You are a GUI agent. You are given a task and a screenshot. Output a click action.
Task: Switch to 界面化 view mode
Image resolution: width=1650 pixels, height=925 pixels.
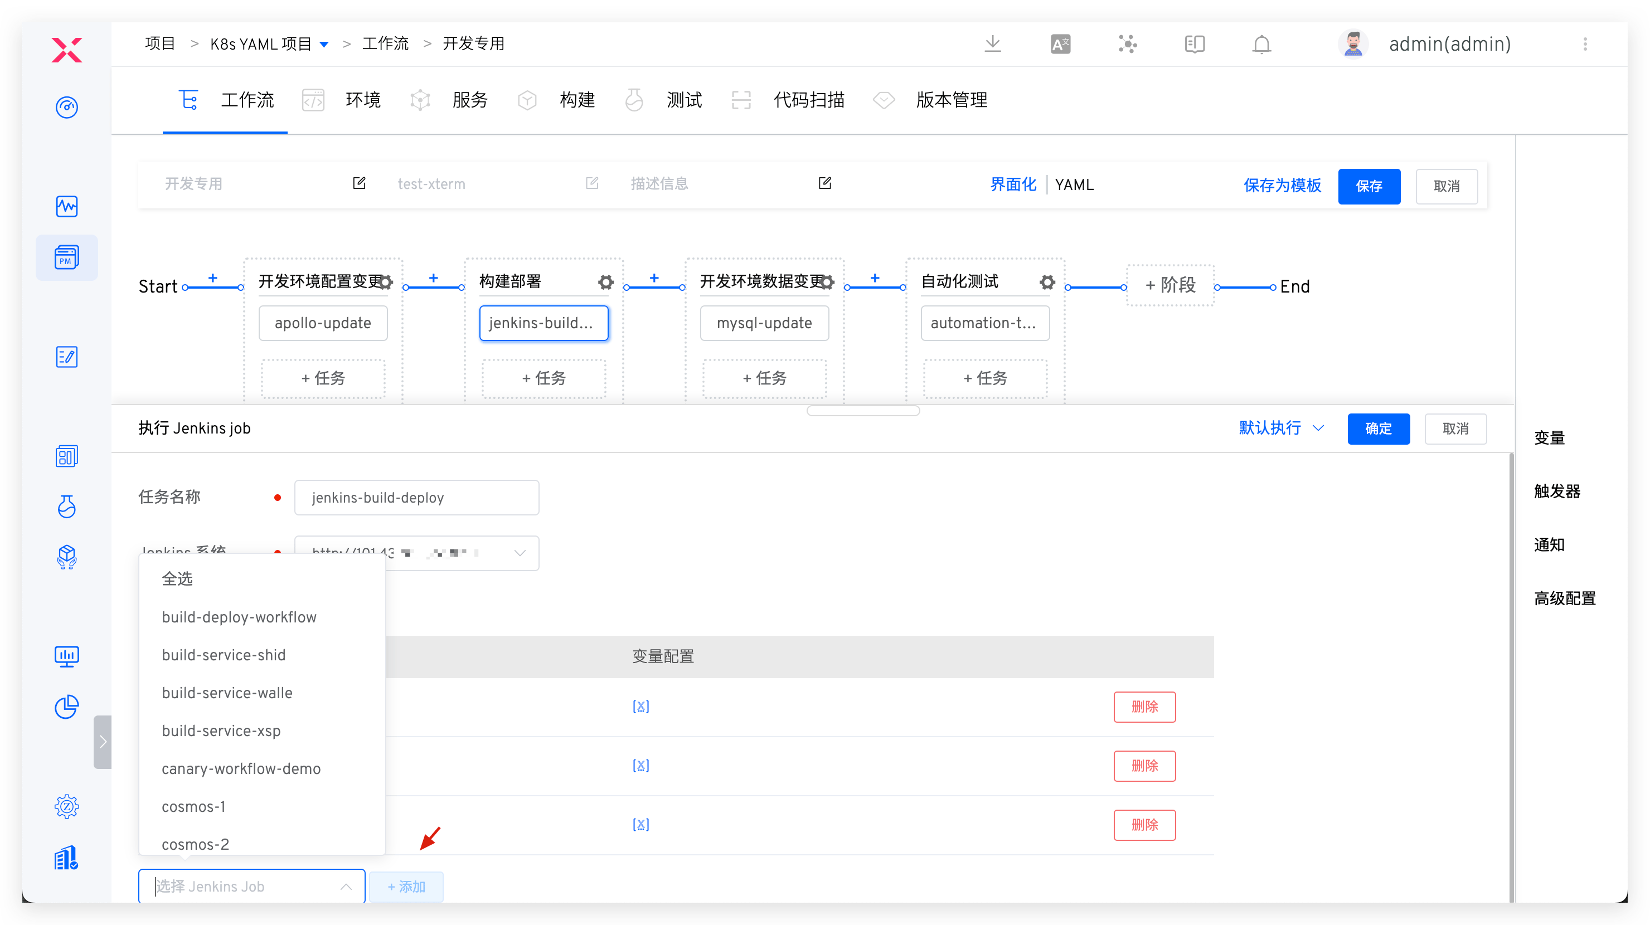[x=1013, y=184]
